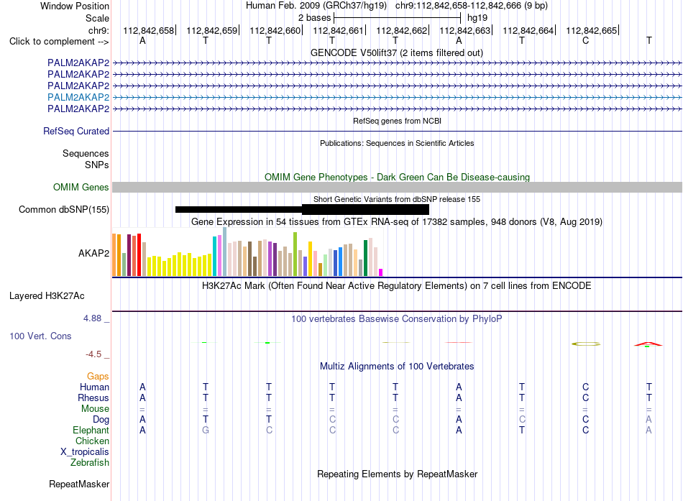Click the dark green bar in GTEx chart
This screenshot has height=501, width=683.
(365, 258)
